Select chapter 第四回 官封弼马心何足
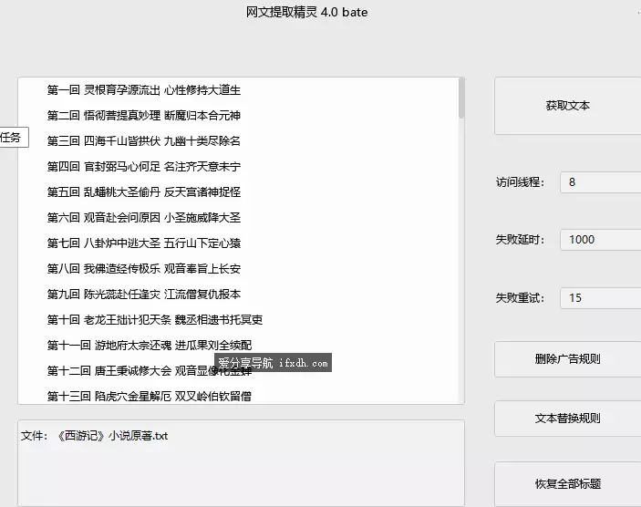This screenshot has width=641, height=507. coord(144,167)
